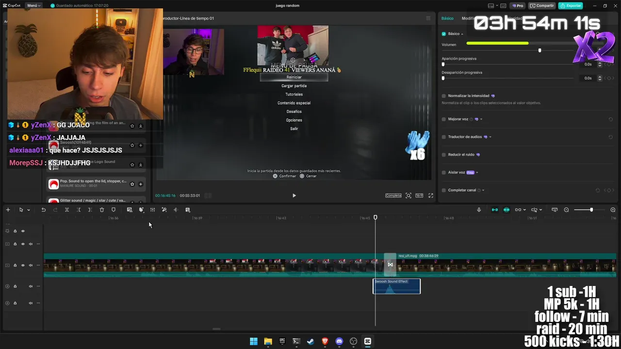
Task: Enable the Aislar voz checkbox
Action: point(443,173)
